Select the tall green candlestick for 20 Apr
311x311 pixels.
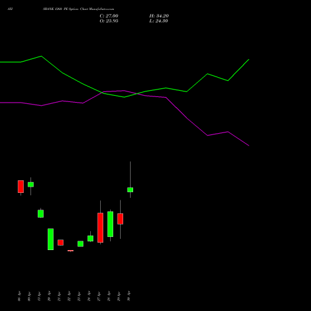pos(50,239)
